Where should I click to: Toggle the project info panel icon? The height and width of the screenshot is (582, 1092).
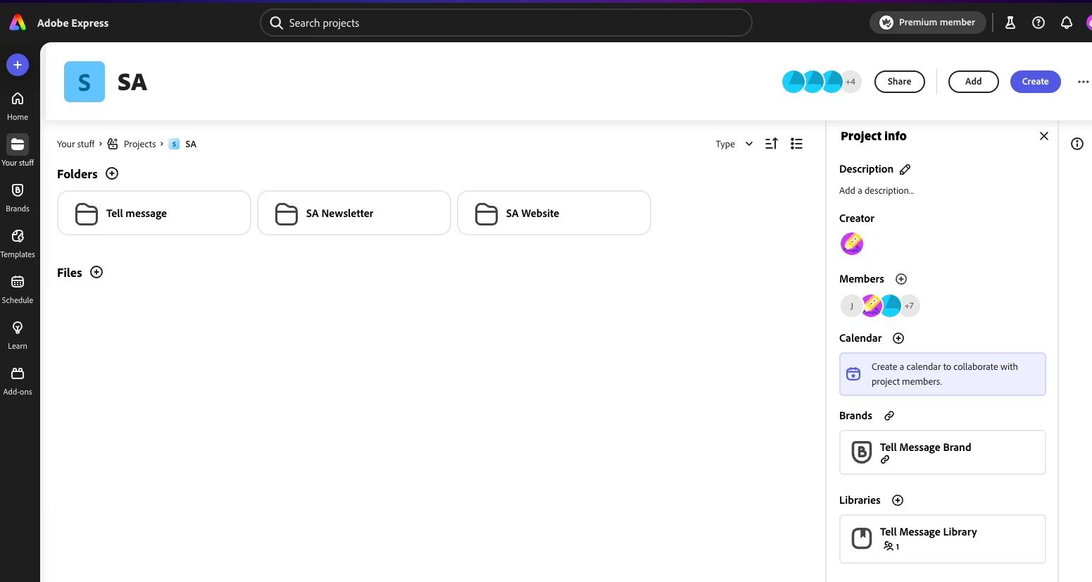coord(1077,144)
